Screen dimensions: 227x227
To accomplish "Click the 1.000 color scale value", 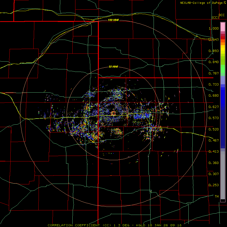I will (214, 28).
